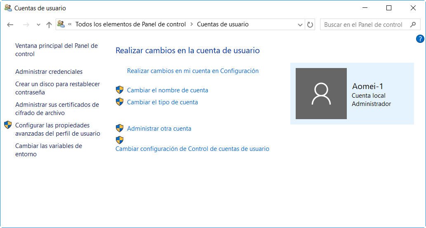The image size is (426, 228).
Task: Go back with the left arrow button
Action: pyautogui.click(x=10, y=25)
